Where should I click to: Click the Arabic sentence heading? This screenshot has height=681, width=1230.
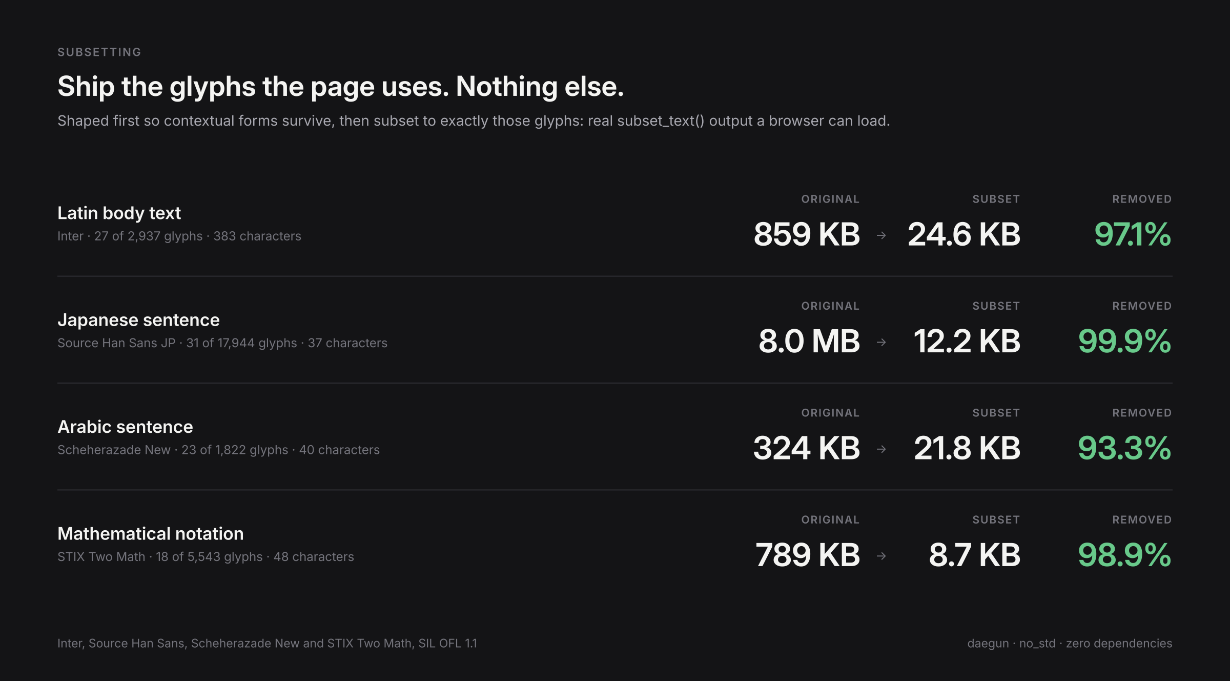[125, 427]
